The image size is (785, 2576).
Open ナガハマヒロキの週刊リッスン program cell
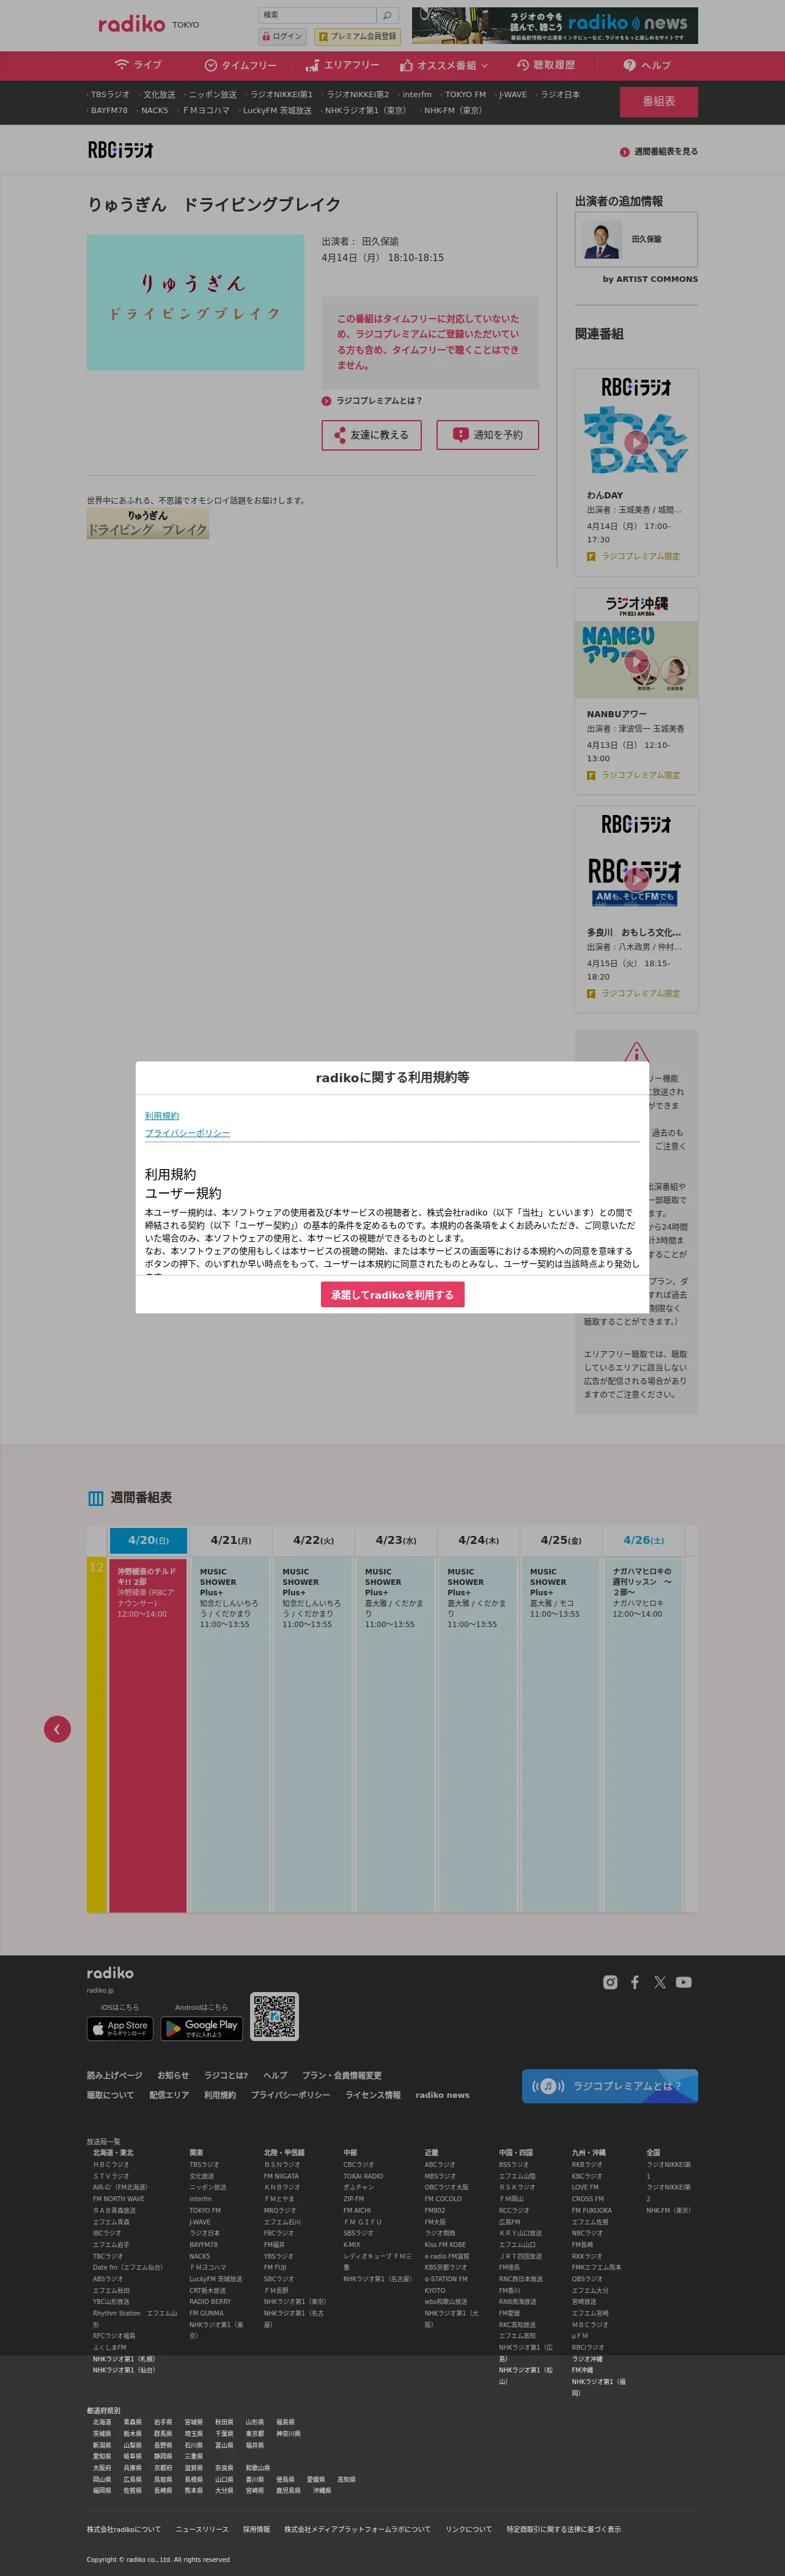tap(643, 1735)
